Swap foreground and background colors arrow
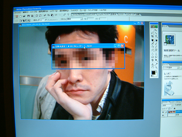The width and height of the screenshot is (182, 137). coord(156,71)
